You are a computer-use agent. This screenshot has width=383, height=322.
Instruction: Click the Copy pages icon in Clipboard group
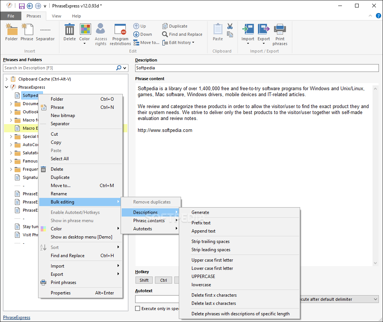[x=230, y=34]
